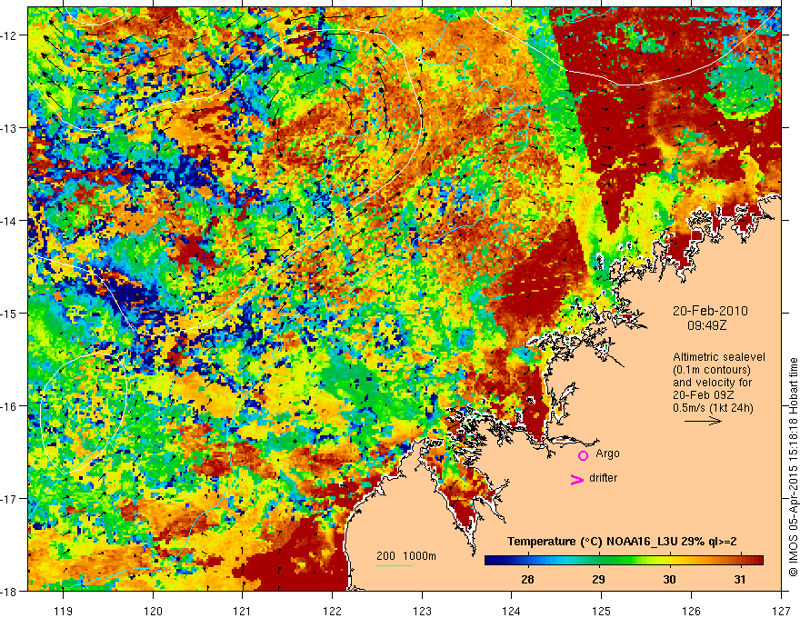Click the '20-Feb-2010' date label
Viewport: 800px width, 618px height.
pos(710,311)
